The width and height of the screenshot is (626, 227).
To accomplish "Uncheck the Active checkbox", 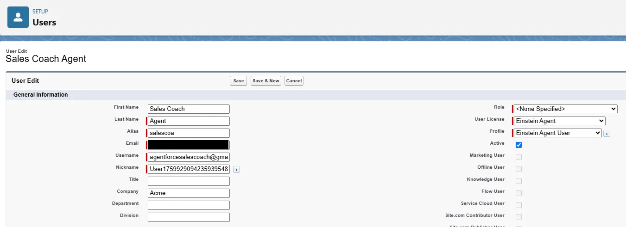I will (519, 145).
